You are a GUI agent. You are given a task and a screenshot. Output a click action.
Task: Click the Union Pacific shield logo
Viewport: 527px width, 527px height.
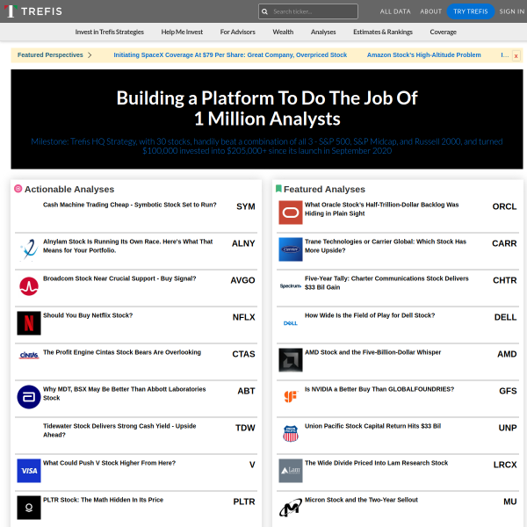pyautogui.click(x=291, y=434)
